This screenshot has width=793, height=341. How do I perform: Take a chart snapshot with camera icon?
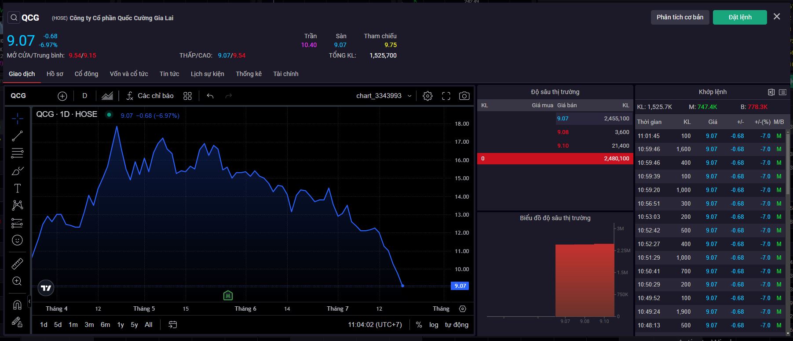464,96
